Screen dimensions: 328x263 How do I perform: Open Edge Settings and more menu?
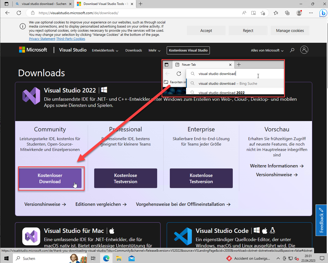311,13
